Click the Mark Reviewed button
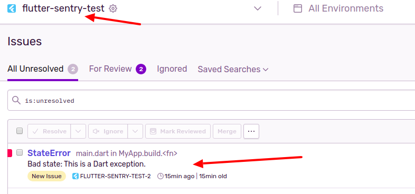 click(178, 131)
